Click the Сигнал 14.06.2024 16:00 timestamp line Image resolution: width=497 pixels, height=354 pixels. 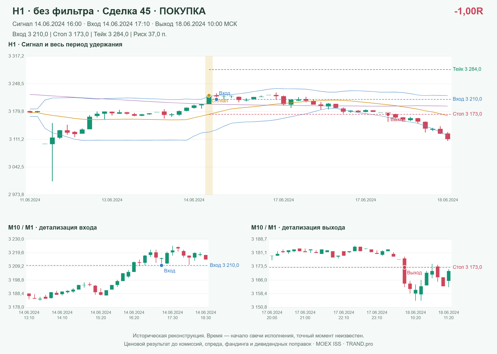coord(125,24)
